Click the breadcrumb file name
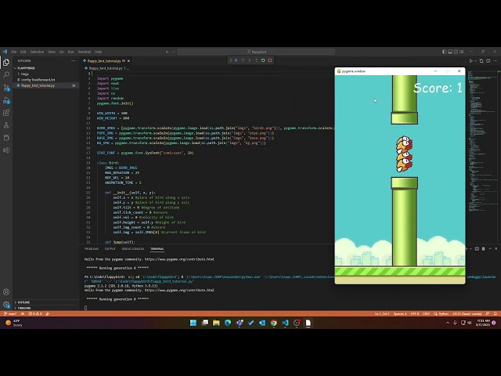The image size is (501, 376). tap(106, 68)
